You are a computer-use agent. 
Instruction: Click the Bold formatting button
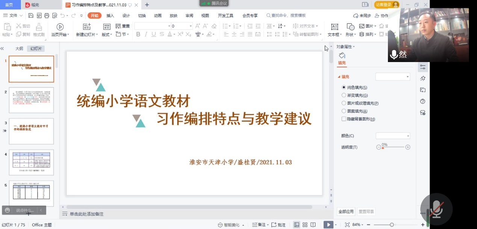[x=138, y=34]
